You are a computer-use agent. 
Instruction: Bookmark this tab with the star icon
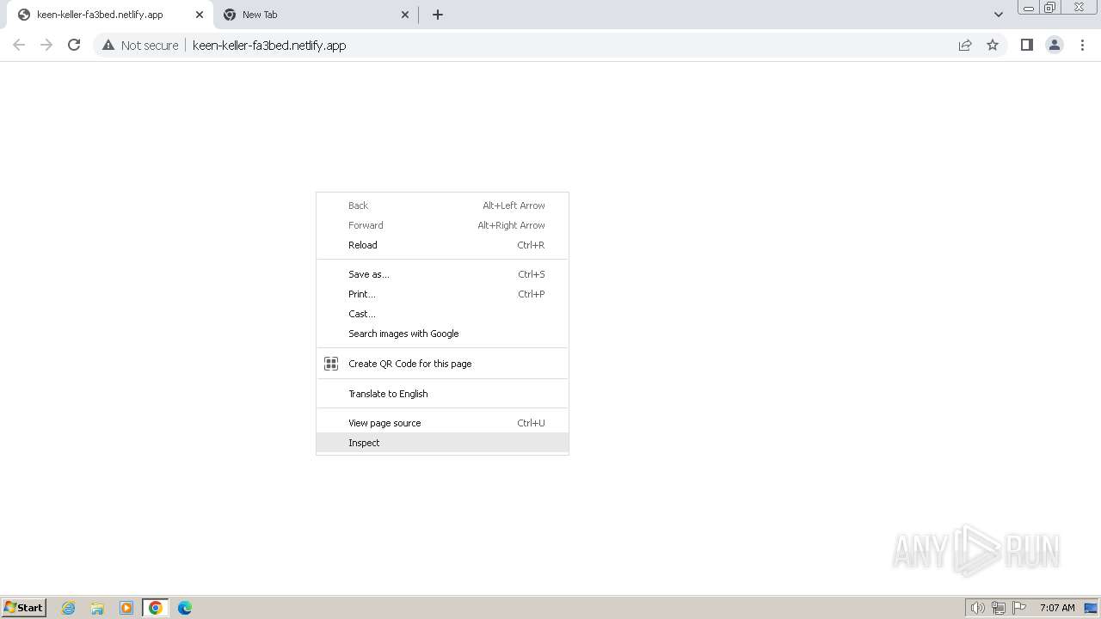(x=993, y=45)
